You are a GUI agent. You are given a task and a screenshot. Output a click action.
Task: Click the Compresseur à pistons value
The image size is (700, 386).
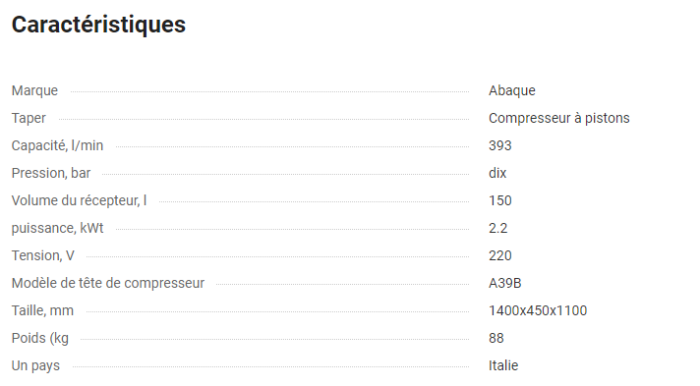tap(559, 118)
